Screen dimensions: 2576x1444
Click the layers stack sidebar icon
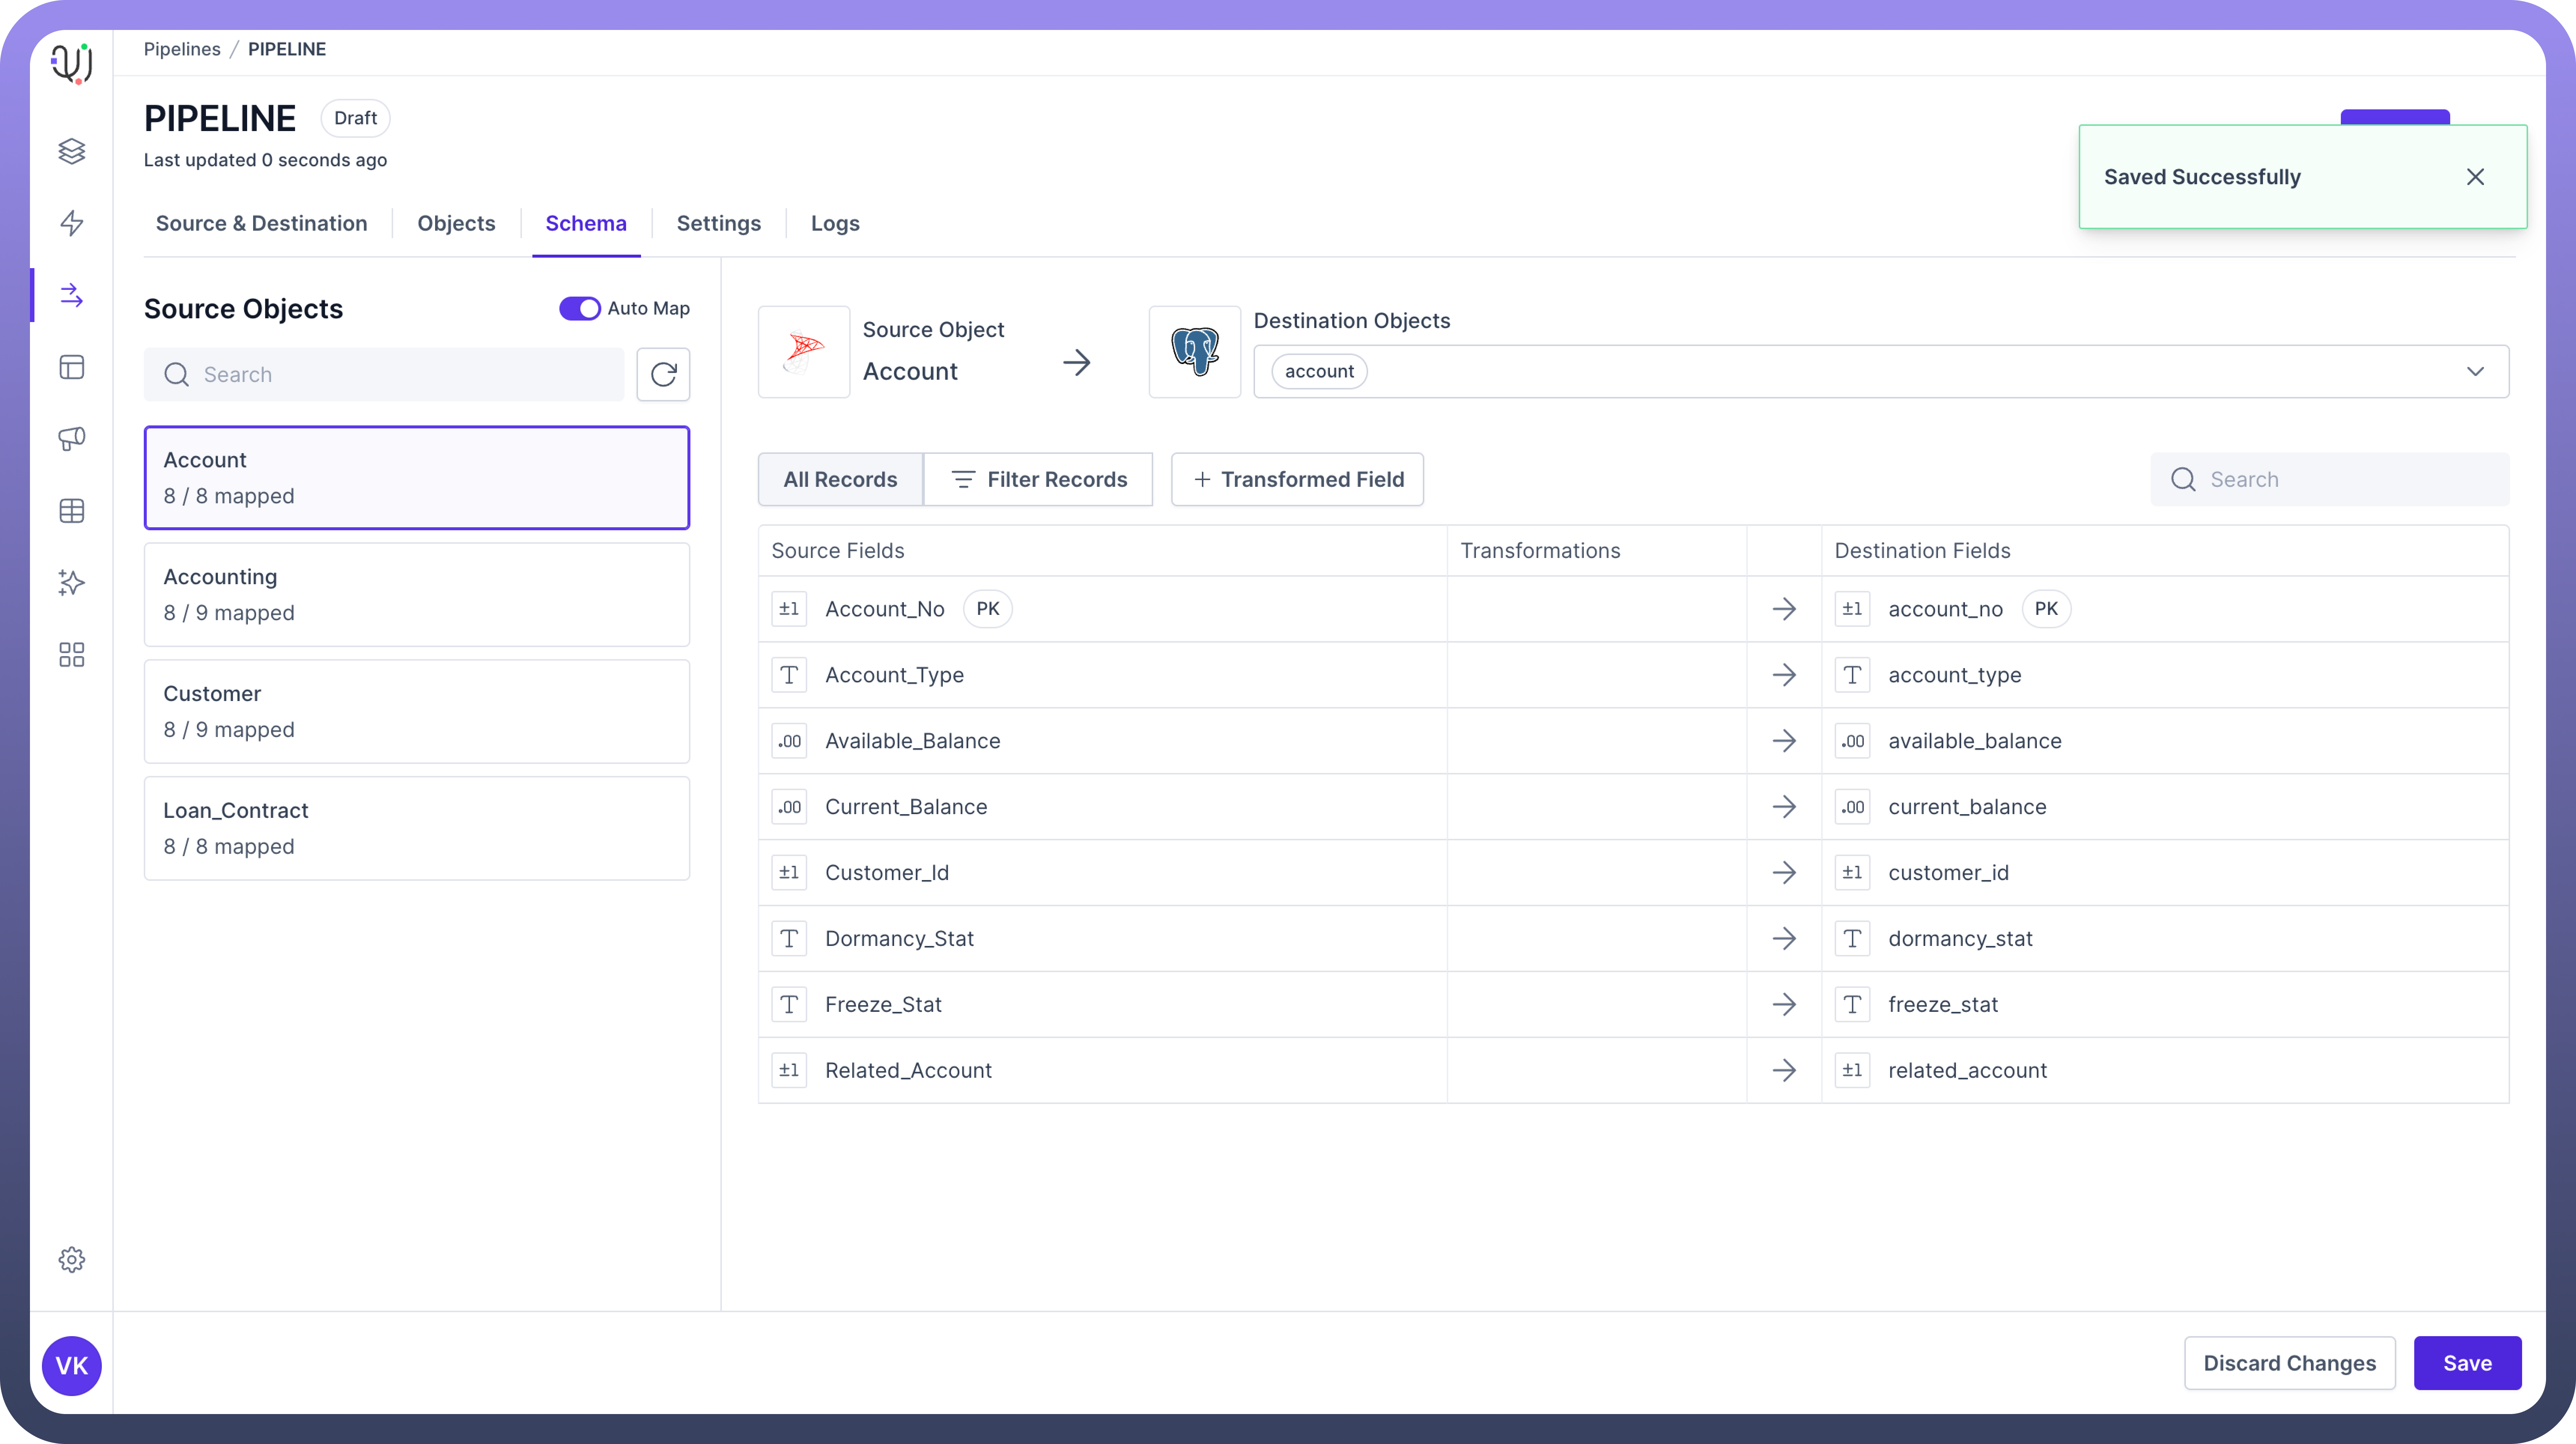point(71,151)
